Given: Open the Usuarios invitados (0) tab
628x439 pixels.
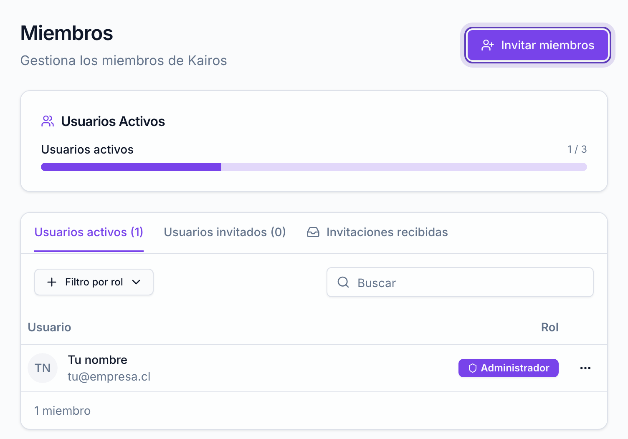Looking at the screenshot, I should pyautogui.click(x=225, y=232).
